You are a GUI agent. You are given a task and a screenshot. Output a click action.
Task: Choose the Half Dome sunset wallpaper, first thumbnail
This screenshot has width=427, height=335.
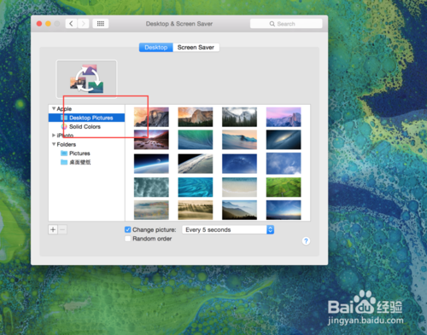click(151, 117)
